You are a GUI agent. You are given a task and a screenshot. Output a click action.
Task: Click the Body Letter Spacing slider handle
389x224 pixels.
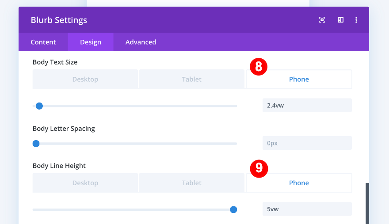(36, 144)
